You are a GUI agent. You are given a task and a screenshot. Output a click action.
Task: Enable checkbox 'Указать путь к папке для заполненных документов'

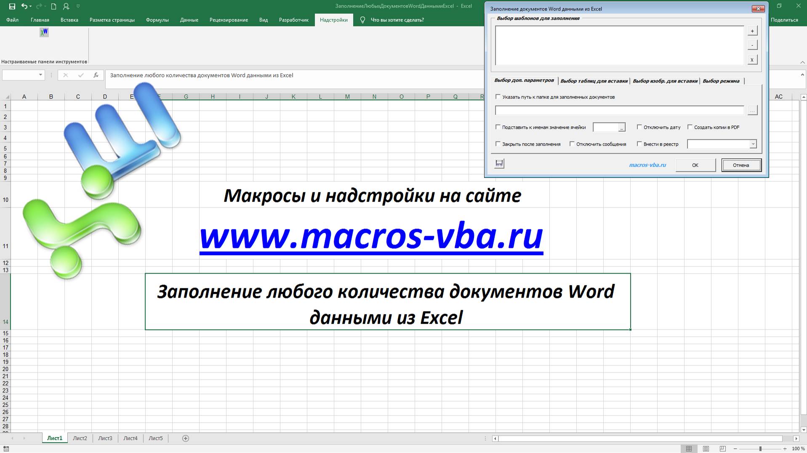pyautogui.click(x=498, y=96)
